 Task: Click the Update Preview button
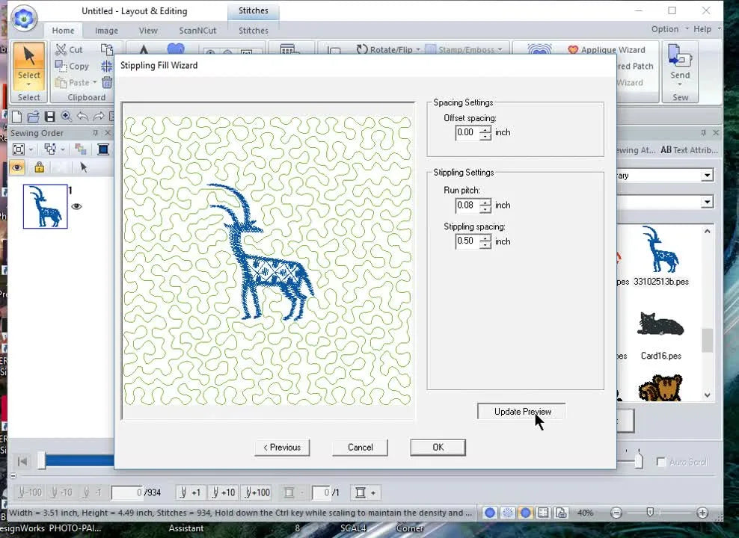coord(521,411)
